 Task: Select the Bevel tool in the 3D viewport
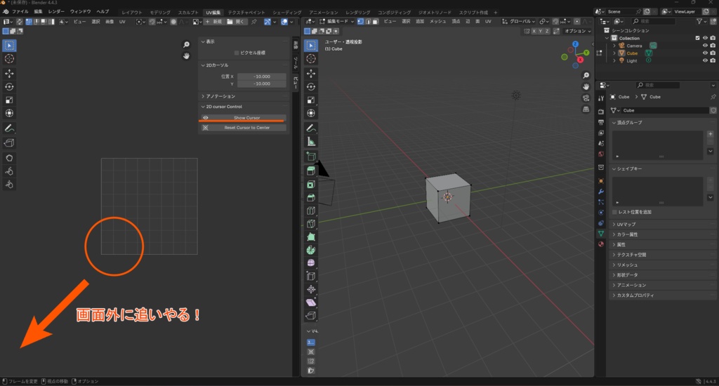tap(311, 198)
